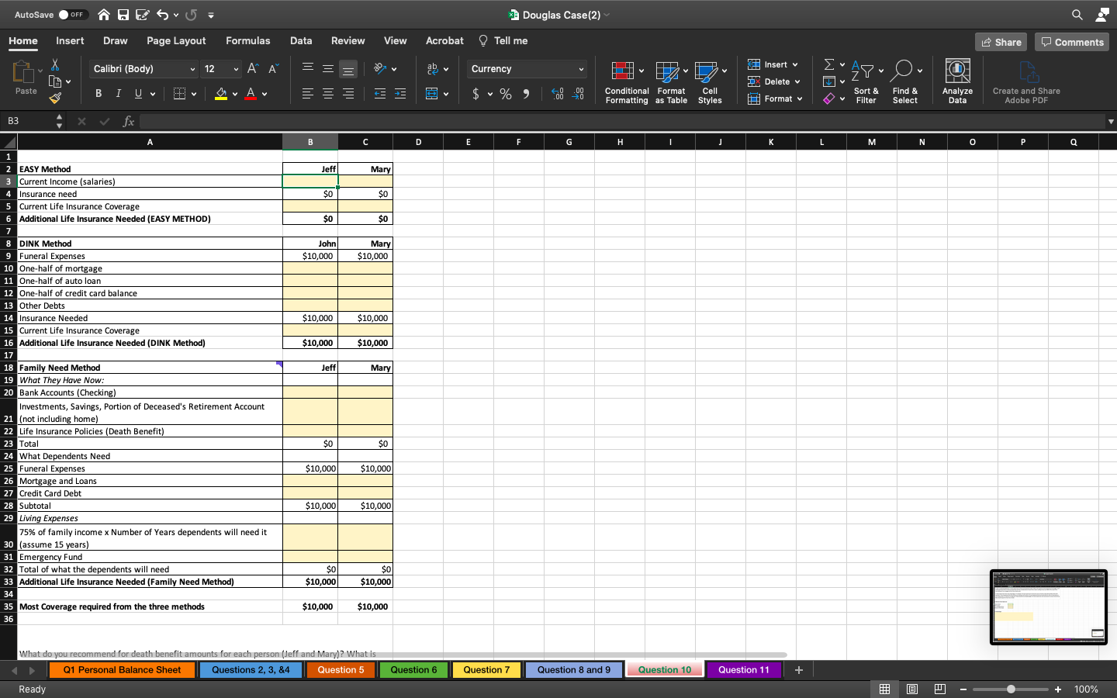Open the Merge cells dropdown arrow
Viewport: 1117px width, 698px height.
446,94
